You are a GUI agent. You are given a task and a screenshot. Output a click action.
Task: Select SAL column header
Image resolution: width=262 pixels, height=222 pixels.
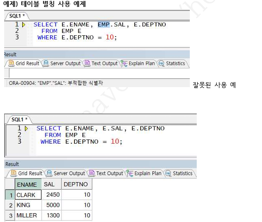pos(51,184)
